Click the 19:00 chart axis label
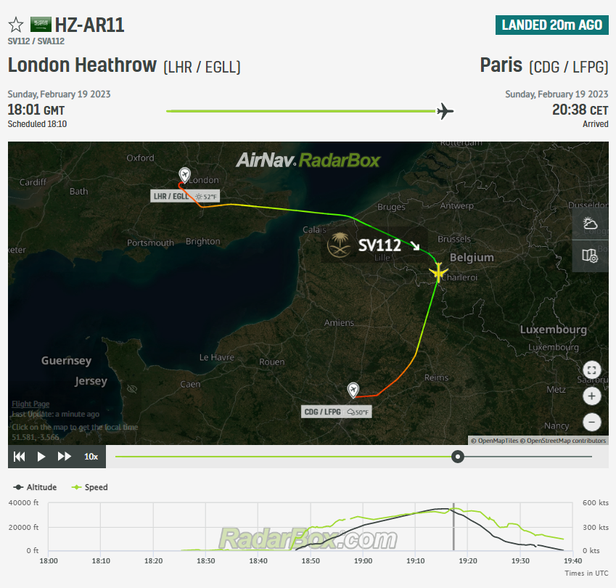Viewport: 616px width, 588px height. pos(363,561)
